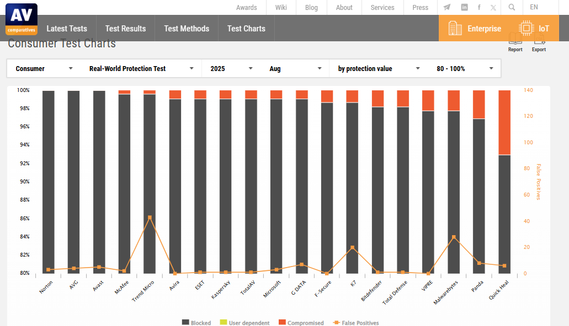
Task: Click the VIPRE axis label
Action: click(x=427, y=285)
